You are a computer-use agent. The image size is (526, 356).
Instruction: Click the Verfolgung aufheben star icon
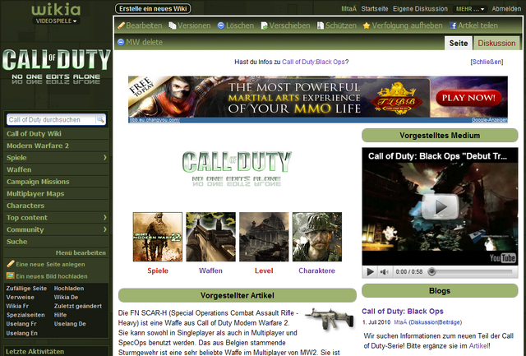tap(367, 25)
